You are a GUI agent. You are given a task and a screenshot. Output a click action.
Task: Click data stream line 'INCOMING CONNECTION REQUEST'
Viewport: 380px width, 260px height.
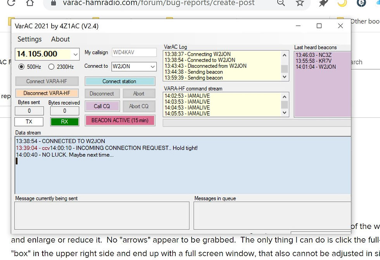click(x=124, y=148)
